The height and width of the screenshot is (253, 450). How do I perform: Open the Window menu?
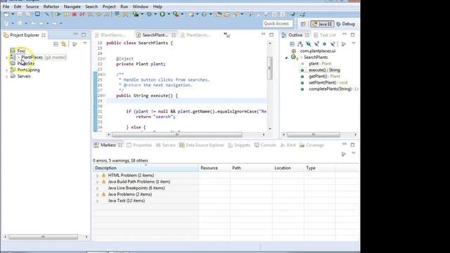click(141, 6)
